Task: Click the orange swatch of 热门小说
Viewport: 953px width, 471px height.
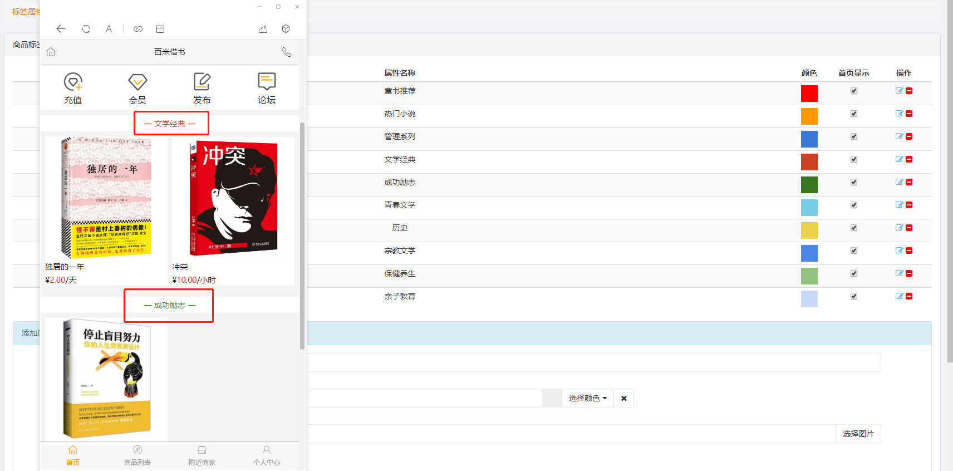Action: point(809,116)
